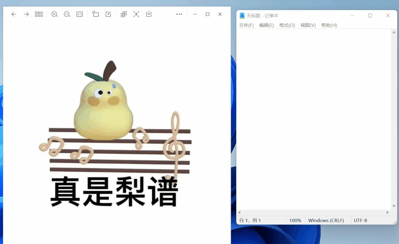Zoom out of the pear image

(67, 14)
